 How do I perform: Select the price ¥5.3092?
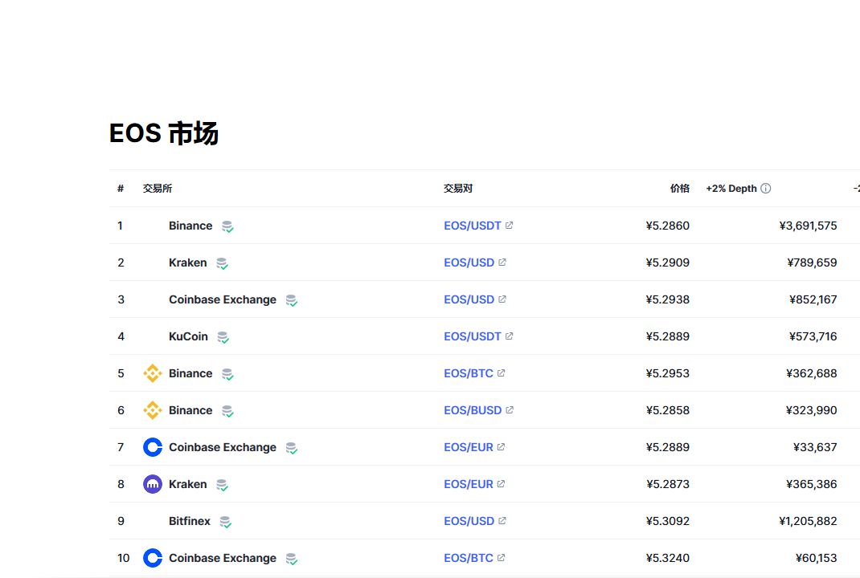[x=667, y=521]
